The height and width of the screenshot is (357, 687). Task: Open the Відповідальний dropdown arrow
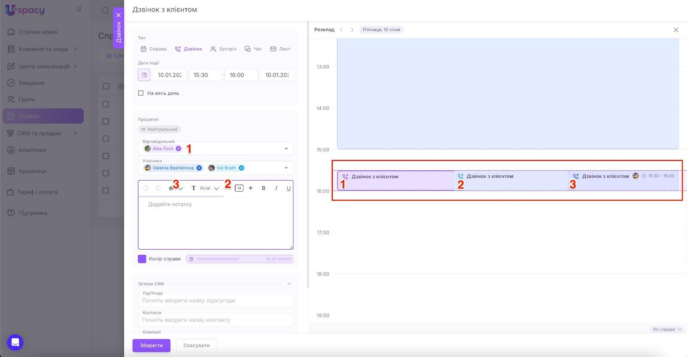(286, 148)
